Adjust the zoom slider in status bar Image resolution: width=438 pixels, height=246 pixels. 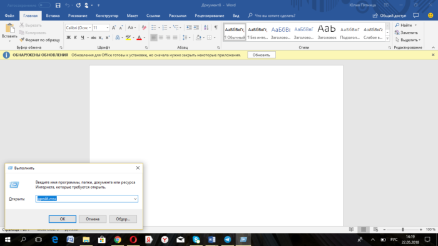coord(402,230)
